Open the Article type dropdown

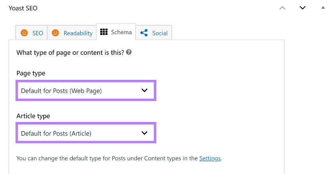tap(79, 133)
